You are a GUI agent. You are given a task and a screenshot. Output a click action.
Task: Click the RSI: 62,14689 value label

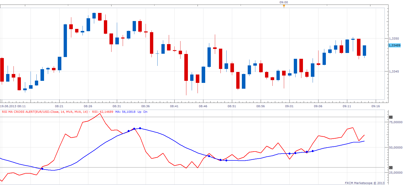pos(103,112)
